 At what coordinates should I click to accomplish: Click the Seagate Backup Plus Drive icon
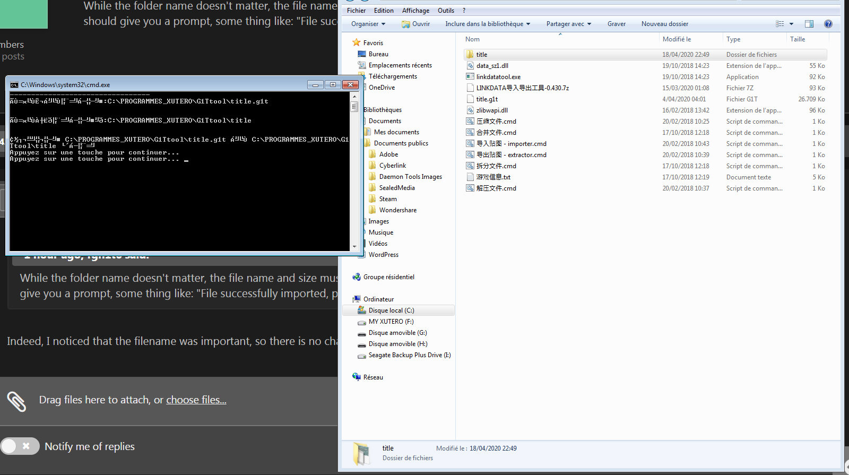[x=362, y=355]
